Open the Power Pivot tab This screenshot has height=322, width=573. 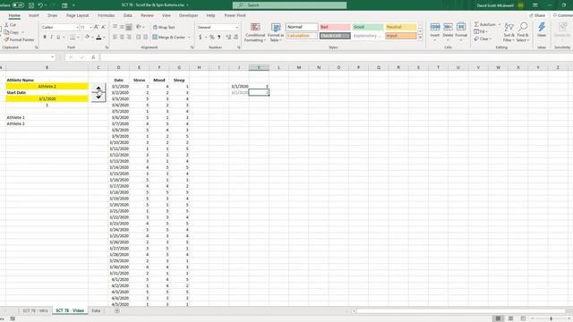[x=235, y=15]
